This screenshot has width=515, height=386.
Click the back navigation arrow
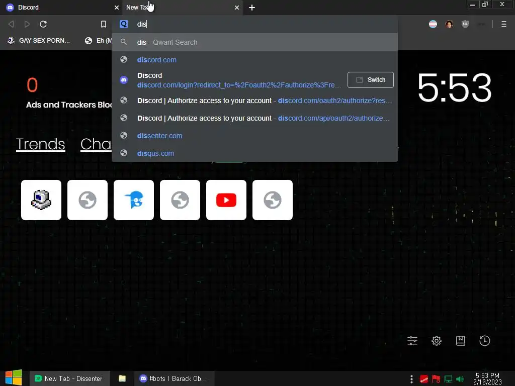11,24
